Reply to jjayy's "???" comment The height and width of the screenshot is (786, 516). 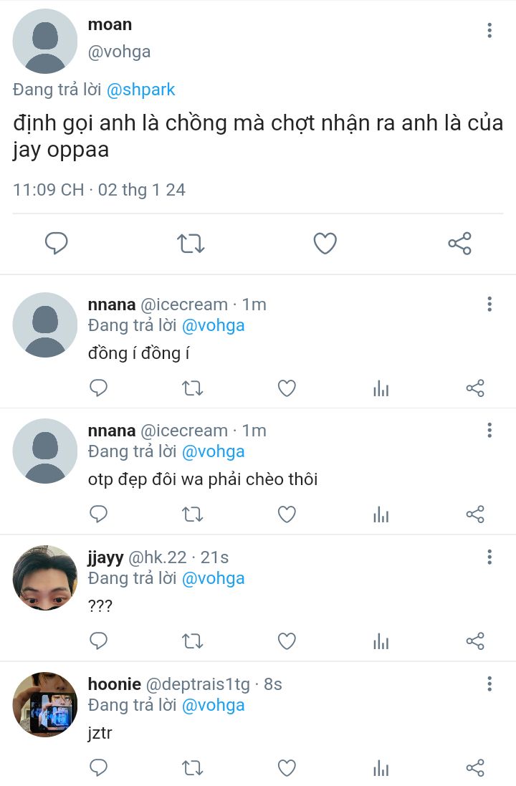tap(98, 641)
